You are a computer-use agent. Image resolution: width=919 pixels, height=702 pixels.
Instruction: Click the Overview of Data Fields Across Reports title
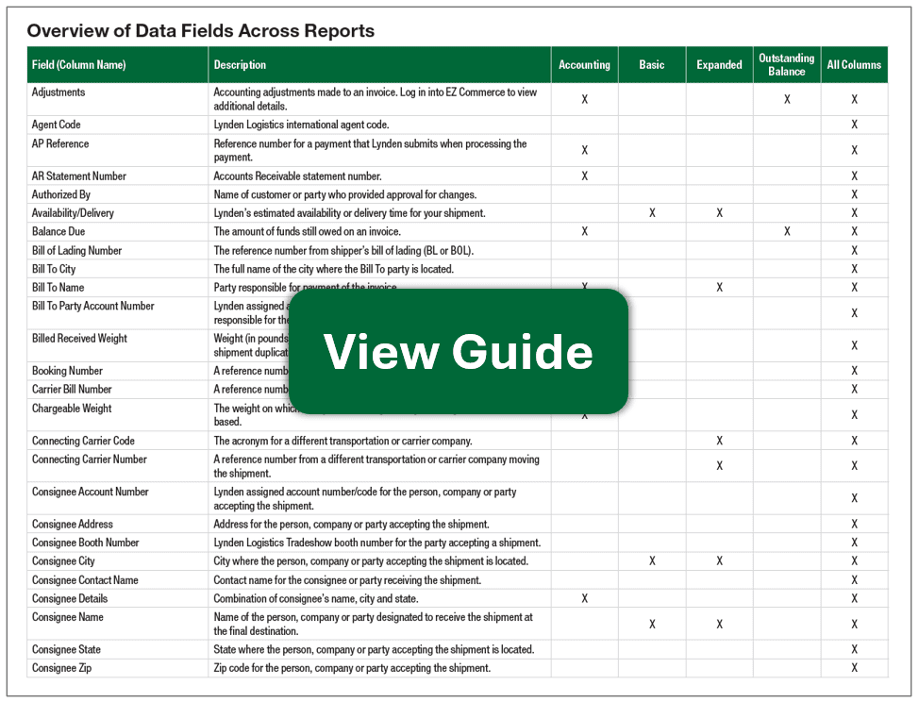click(200, 30)
